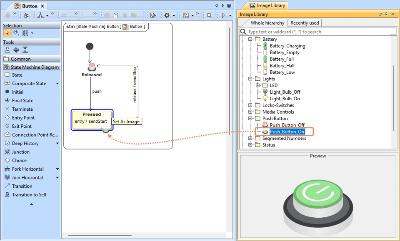400x241 pixels.
Task: Click the search magnifier toolbar icon
Action: (x=210, y=15)
